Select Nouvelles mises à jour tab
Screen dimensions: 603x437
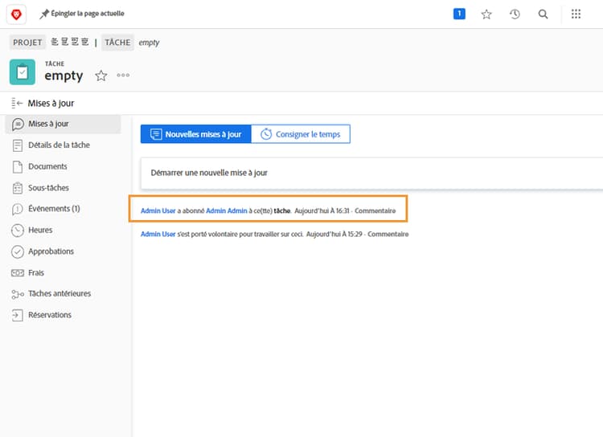[195, 134]
